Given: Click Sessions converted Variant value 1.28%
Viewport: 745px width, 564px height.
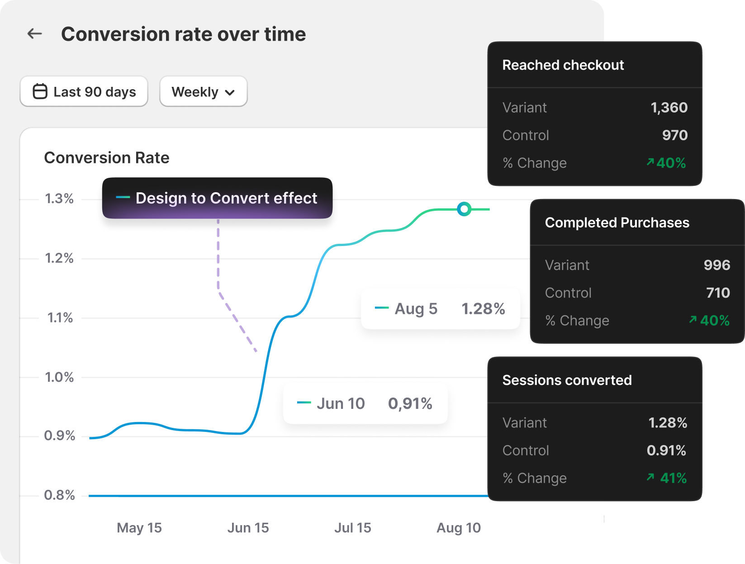Looking at the screenshot, I should tap(668, 423).
